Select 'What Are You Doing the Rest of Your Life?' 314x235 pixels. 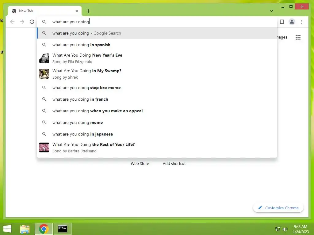[x=157, y=147]
